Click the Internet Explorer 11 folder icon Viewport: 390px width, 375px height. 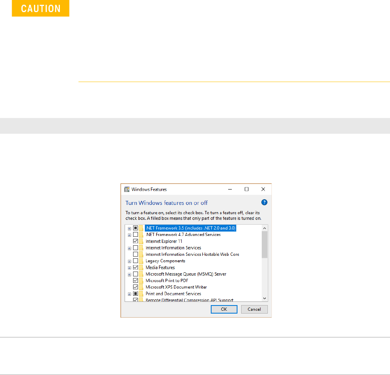click(141, 241)
